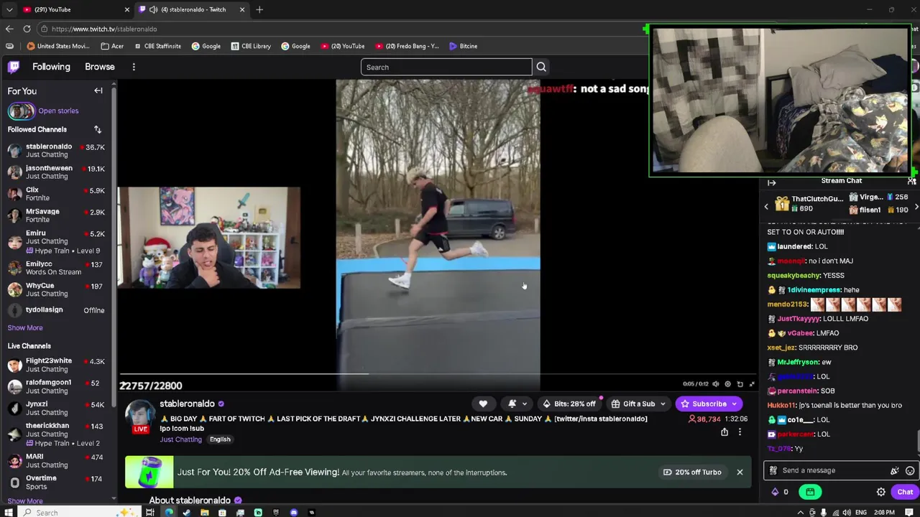The image size is (920, 517).
Task: Open the Following page
Action: [x=51, y=67]
